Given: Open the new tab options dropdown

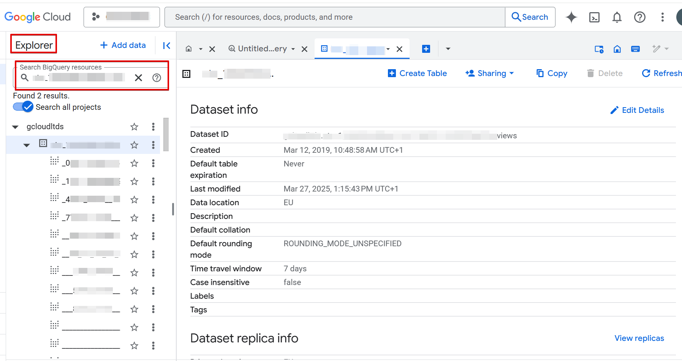Looking at the screenshot, I should (x=448, y=49).
